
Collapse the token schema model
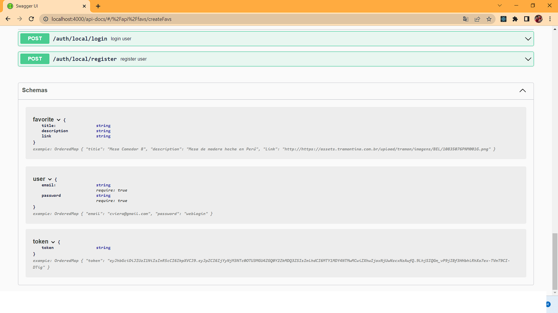(53, 242)
